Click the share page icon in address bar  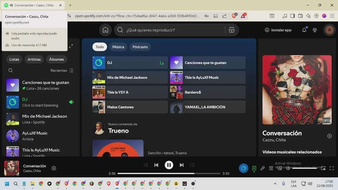(224, 16)
